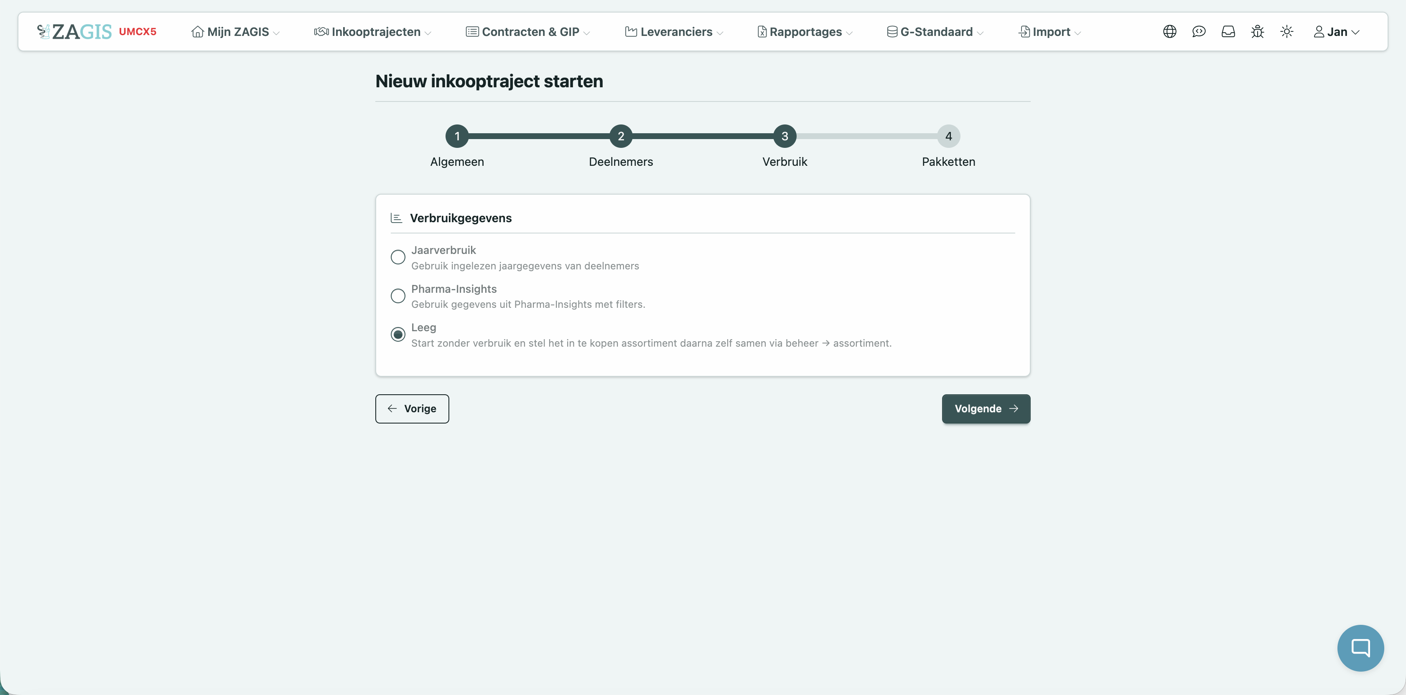Click the Leeg description text
The image size is (1406, 695).
click(x=651, y=343)
